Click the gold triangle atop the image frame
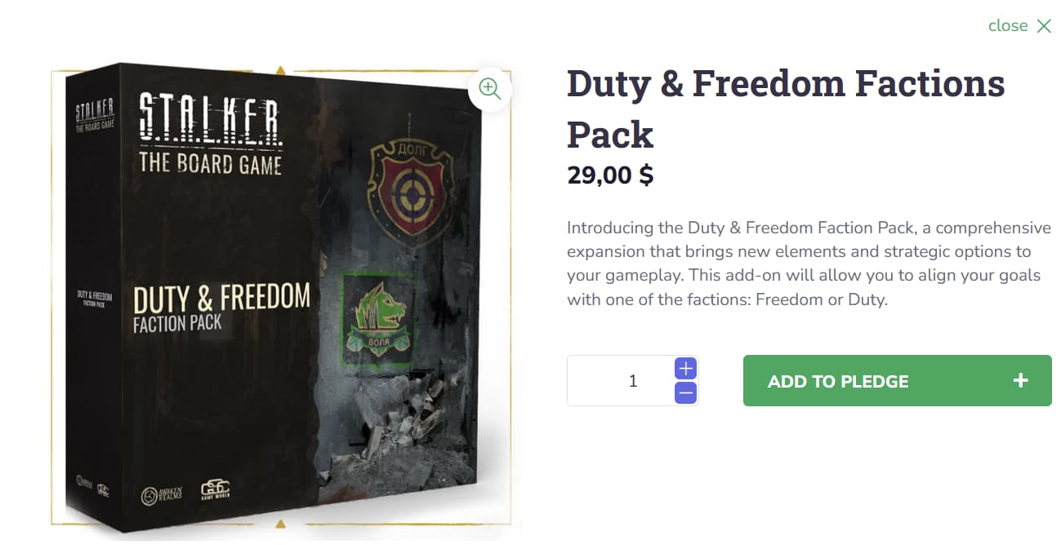The height and width of the screenshot is (545, 1061). pyautogui.click(x=280, y=70)
